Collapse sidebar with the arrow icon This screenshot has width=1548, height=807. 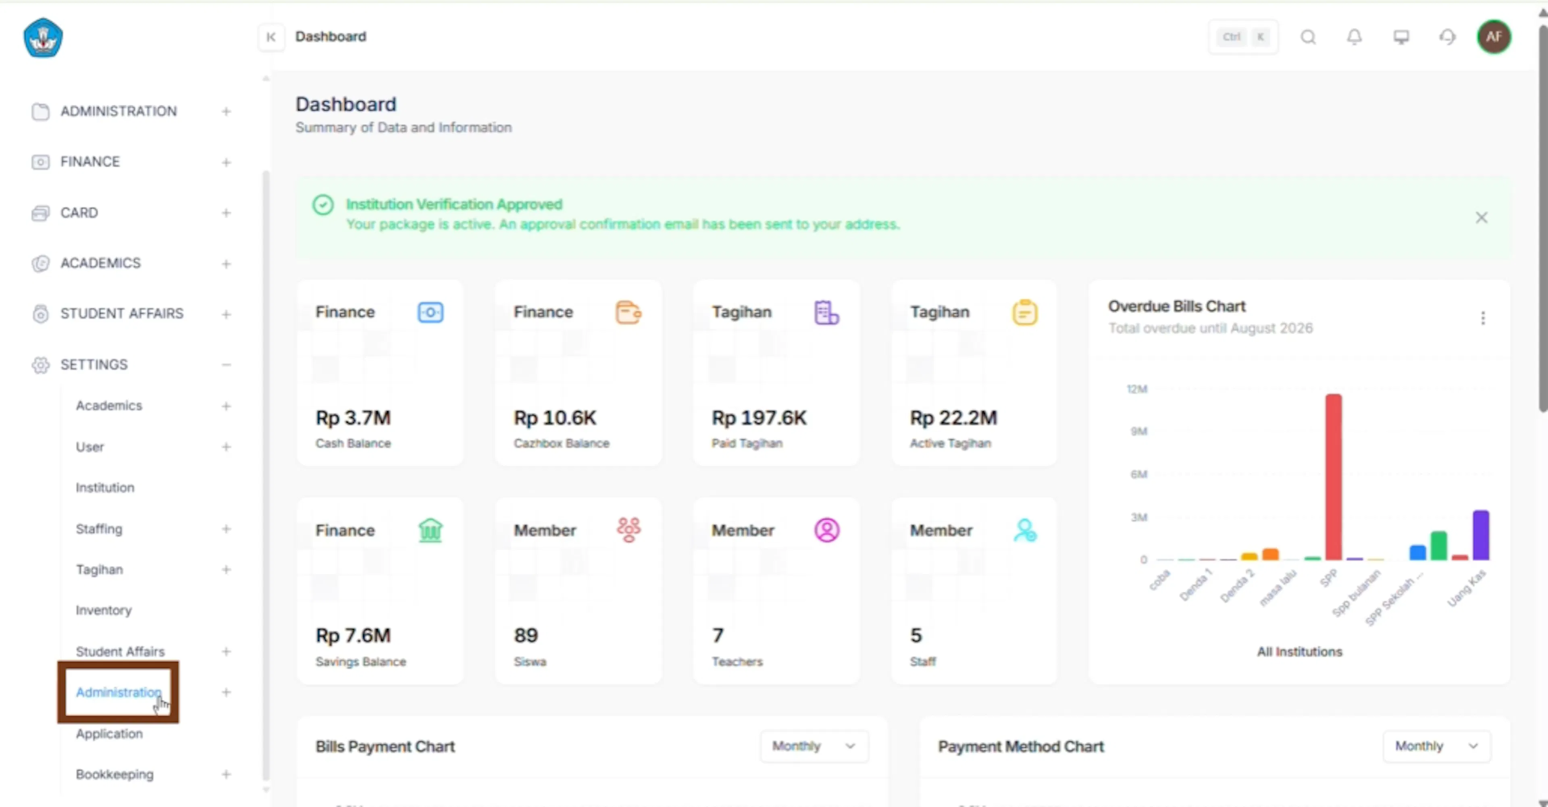[271, 37]
